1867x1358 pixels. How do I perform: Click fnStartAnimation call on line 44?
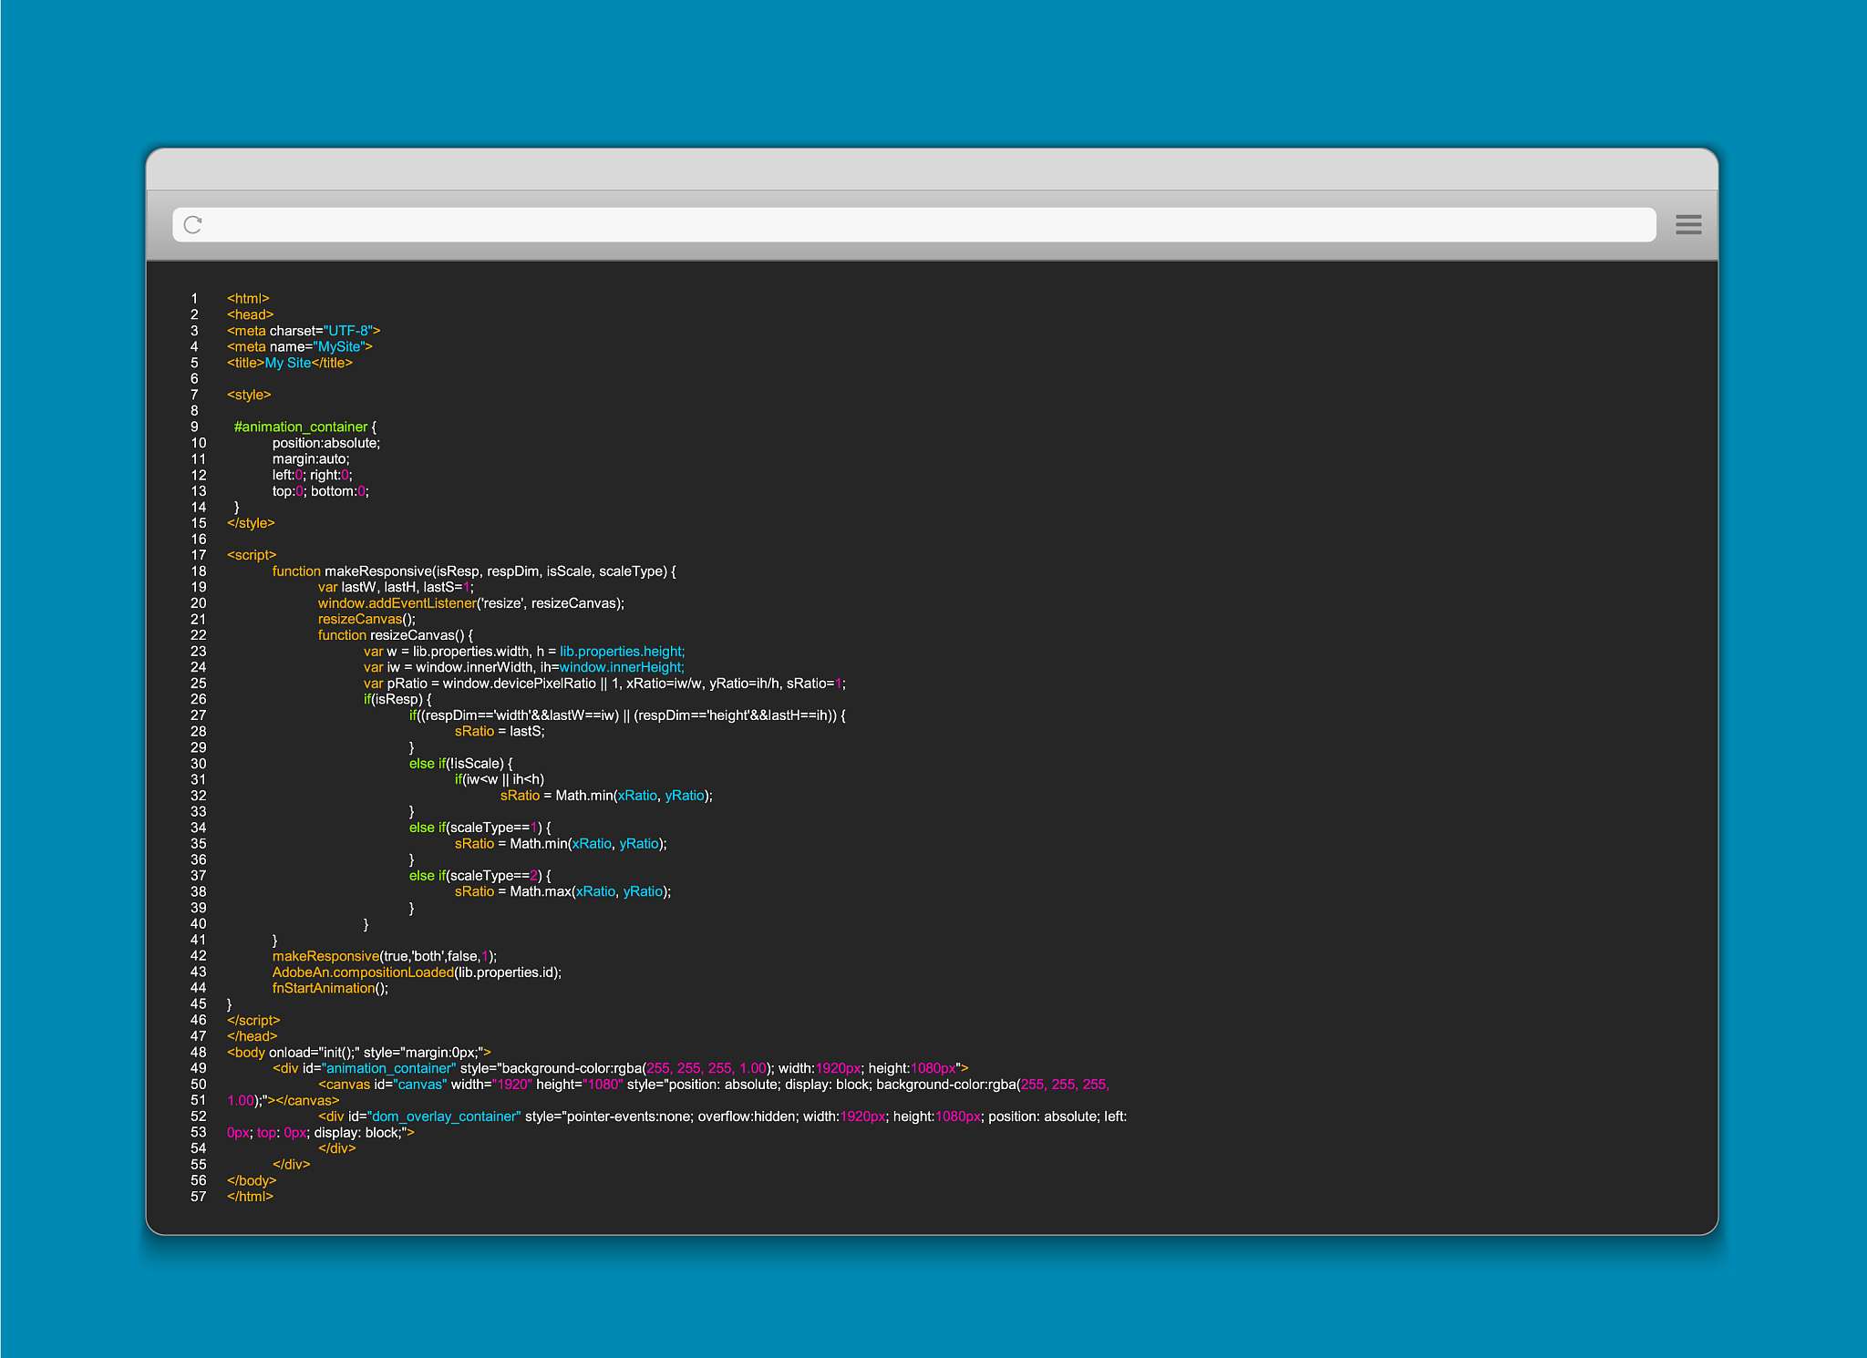(x=323, y=988)
